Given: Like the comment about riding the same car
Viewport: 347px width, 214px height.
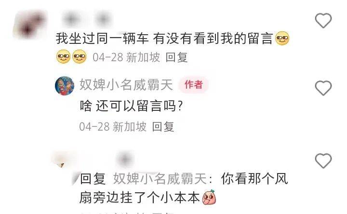Looking at the screenshot, I should (323, 21).
